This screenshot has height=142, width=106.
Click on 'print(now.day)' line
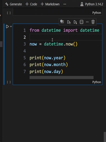[46, 72]
